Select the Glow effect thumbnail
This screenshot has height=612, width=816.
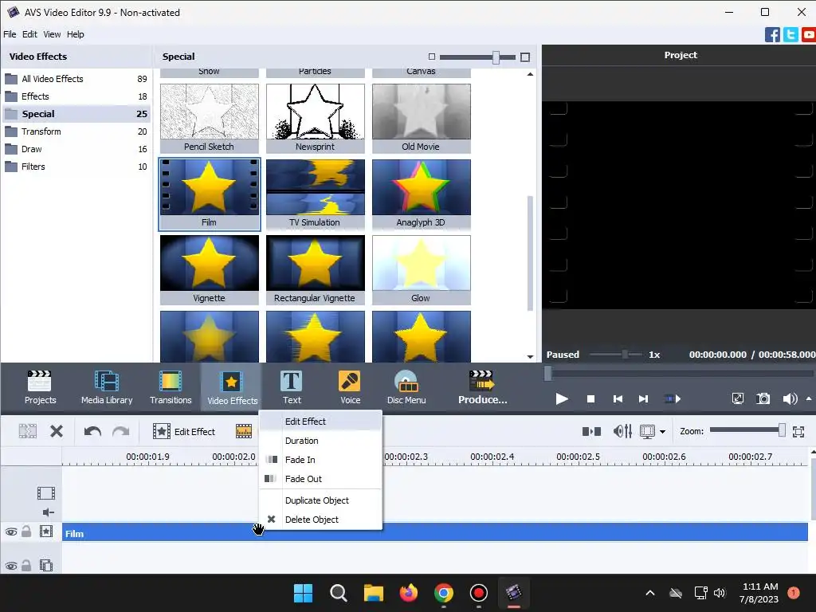(421, 269)
